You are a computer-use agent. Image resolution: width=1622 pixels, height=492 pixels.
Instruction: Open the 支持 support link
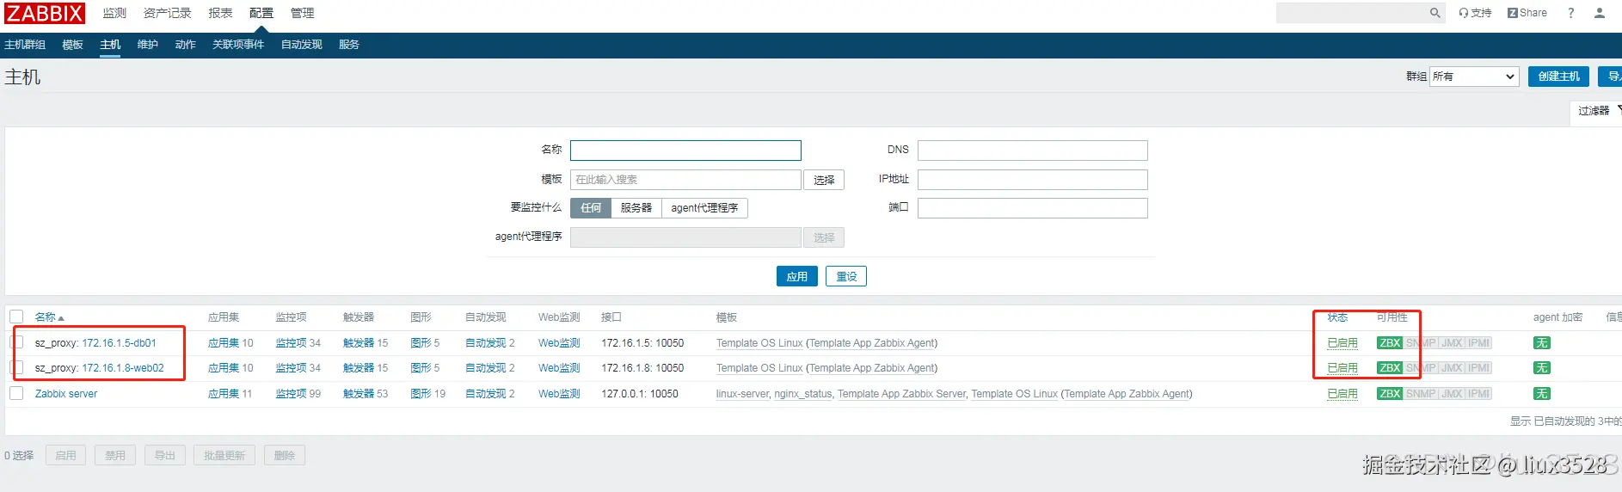click(1475, 13)
